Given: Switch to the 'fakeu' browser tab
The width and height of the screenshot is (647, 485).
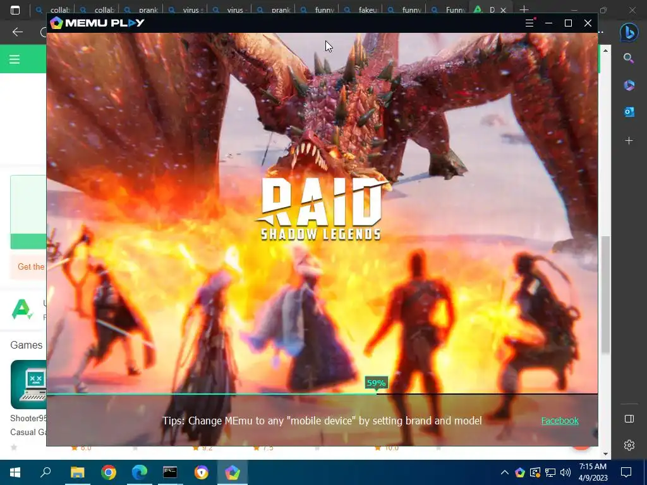Looking at the screenshot, I should [x=362, y=9].
